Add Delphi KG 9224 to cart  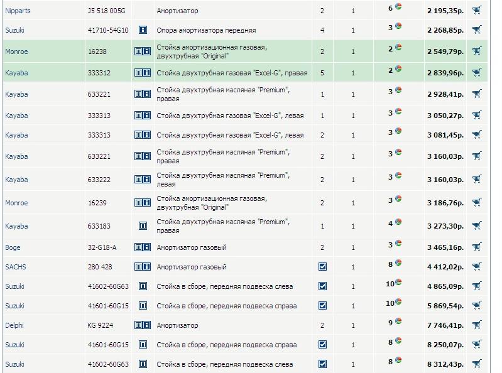pos(477,325)
